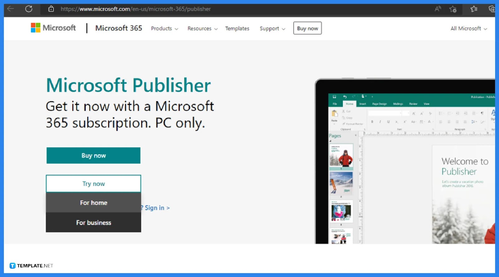Open the File tab in the Publisher preview
499x277 pixels.
click(335, 104)
